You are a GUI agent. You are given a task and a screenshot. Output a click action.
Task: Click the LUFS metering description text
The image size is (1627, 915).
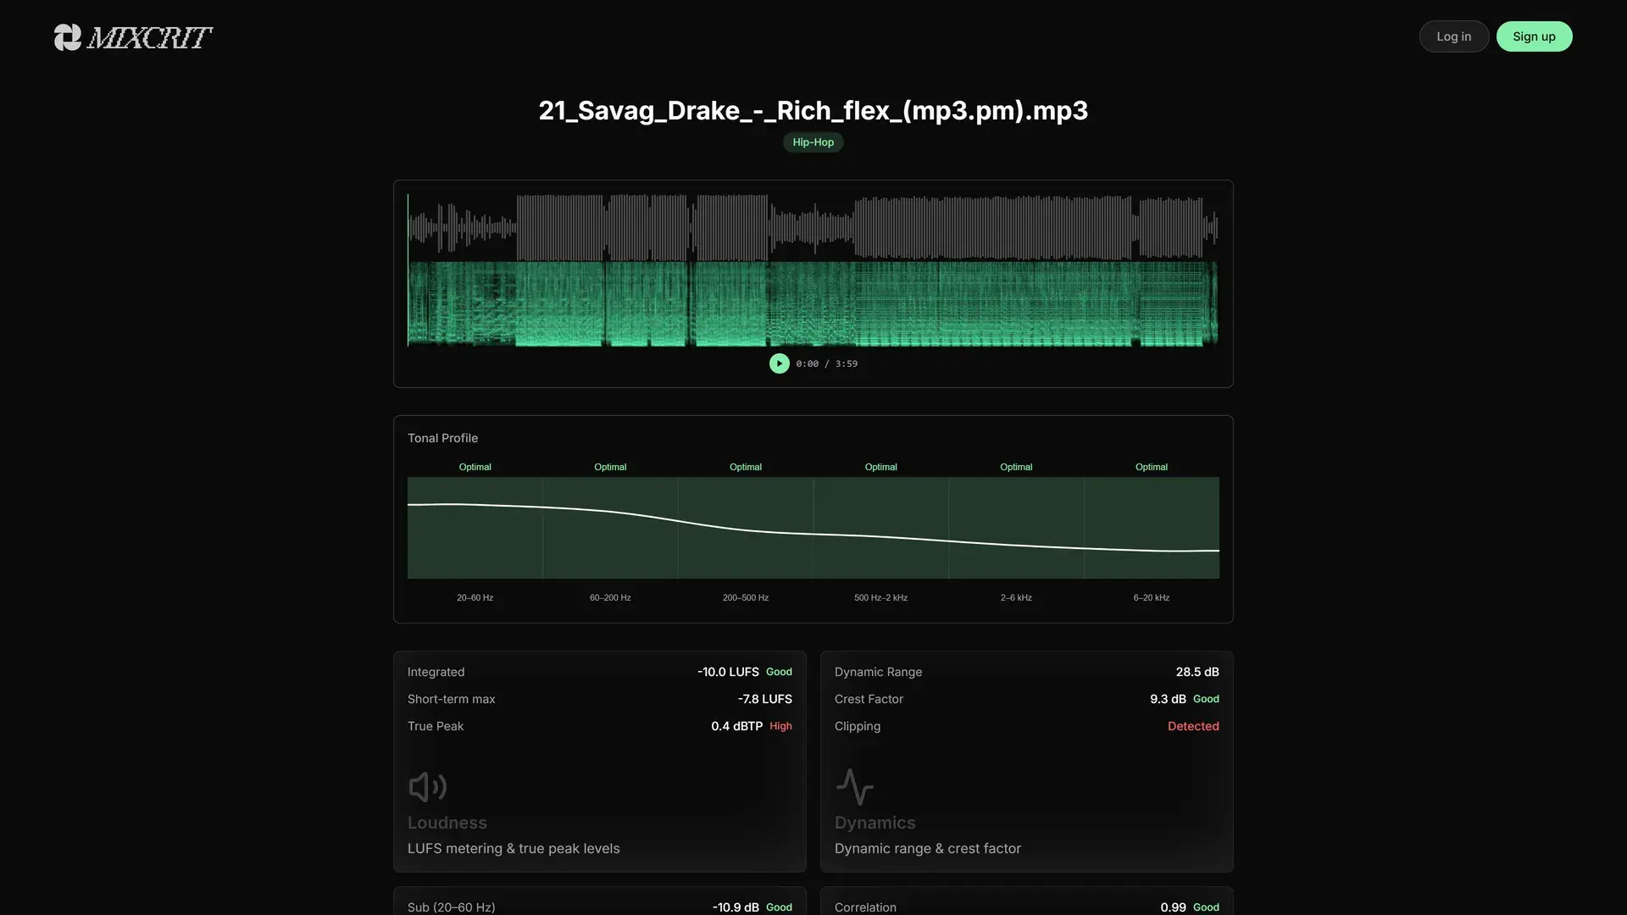tap(514, 849)
